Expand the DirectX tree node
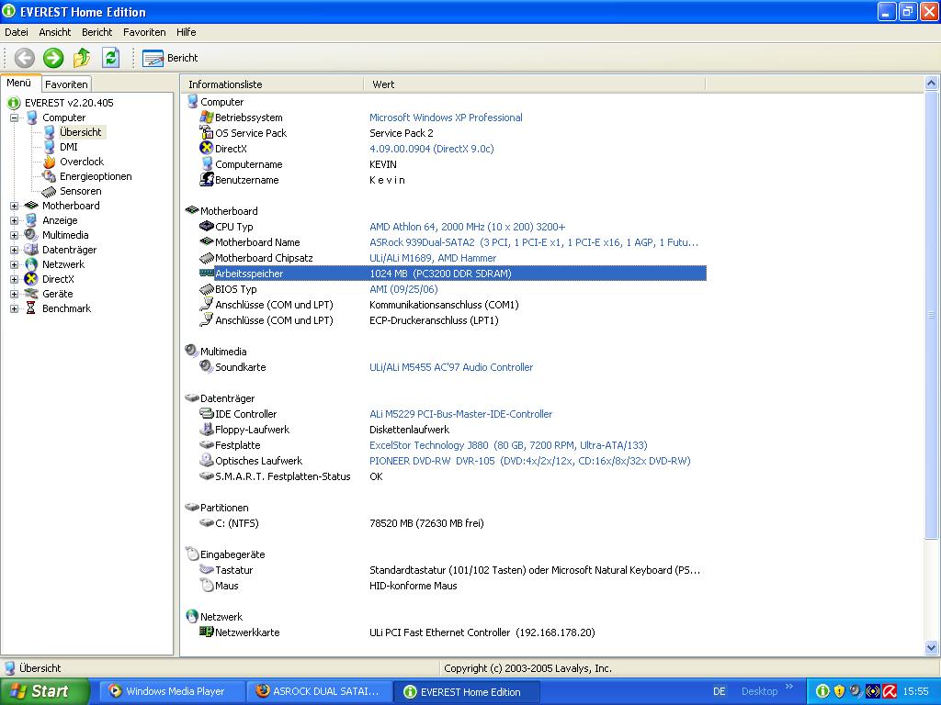 (x=14, y=279)
